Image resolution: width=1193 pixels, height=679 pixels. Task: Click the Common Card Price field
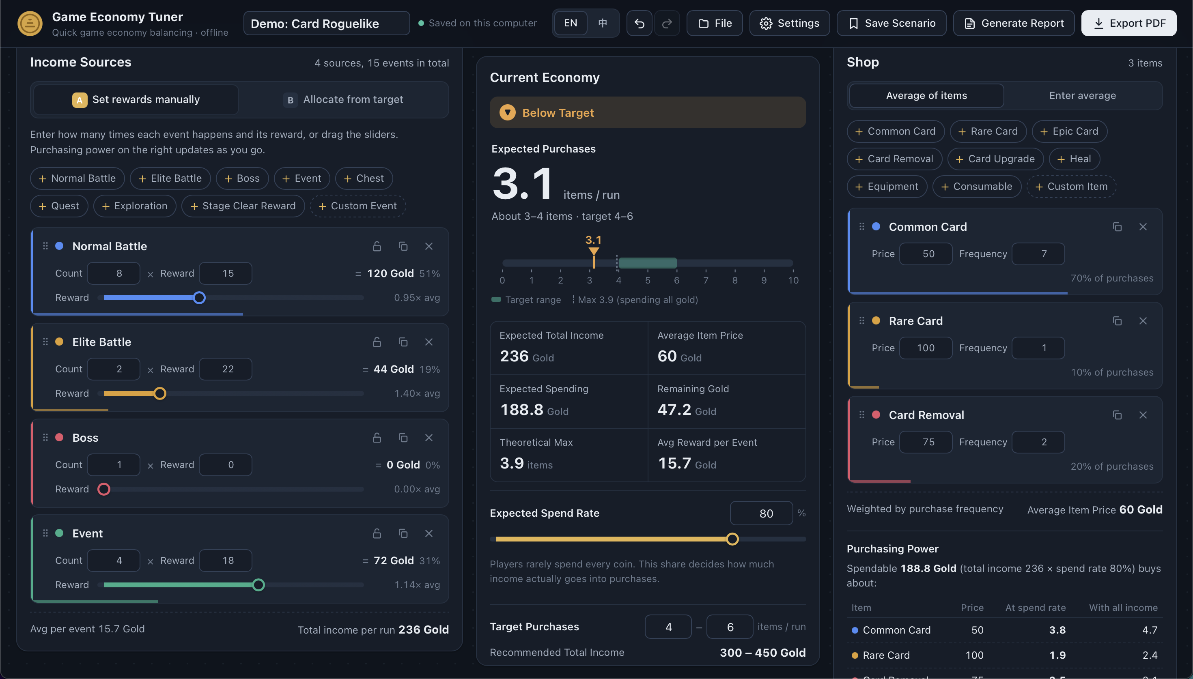tap(926, 254)
